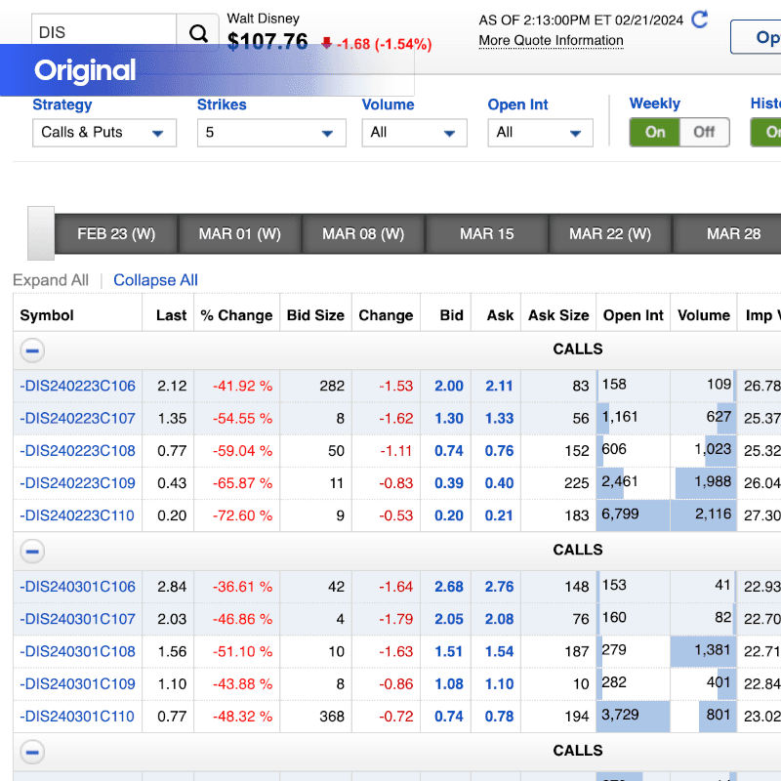Open option DIS240301C110

pyautogui.click(x=77, y=717)
